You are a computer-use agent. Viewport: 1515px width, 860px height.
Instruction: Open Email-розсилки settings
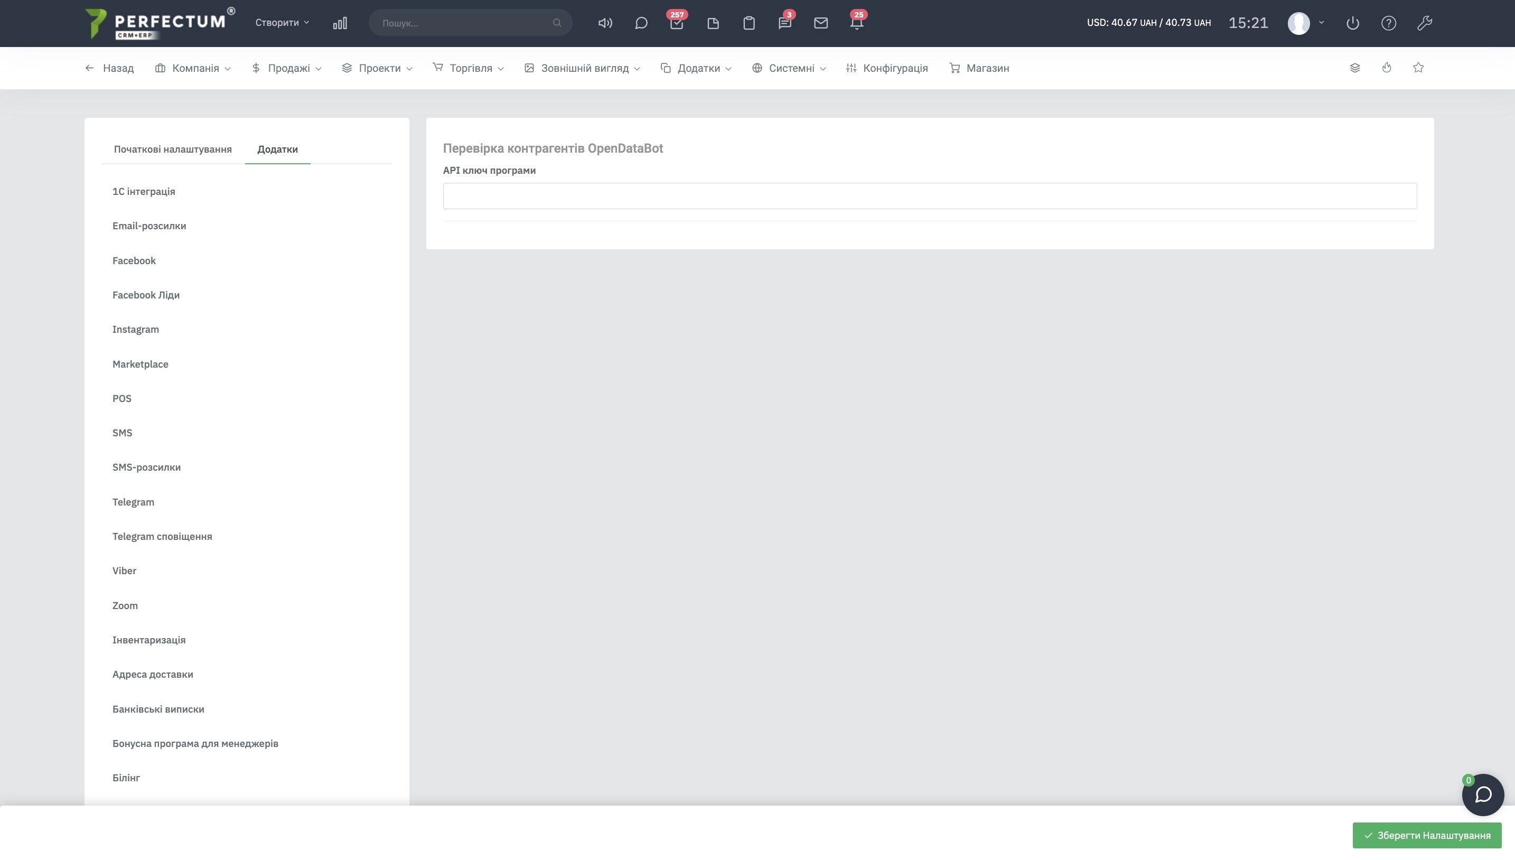tap(149, 226)
